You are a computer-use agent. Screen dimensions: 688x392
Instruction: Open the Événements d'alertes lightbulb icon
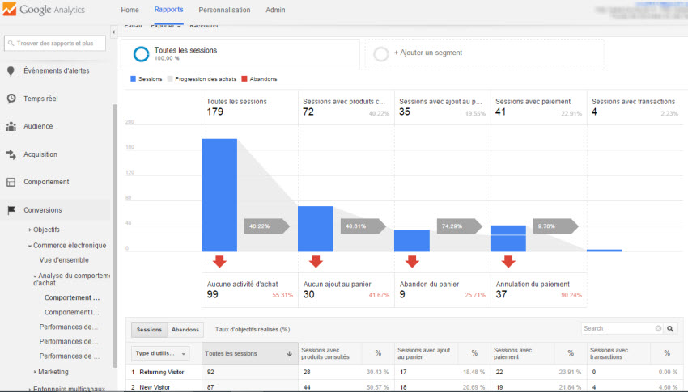point(11,71)
